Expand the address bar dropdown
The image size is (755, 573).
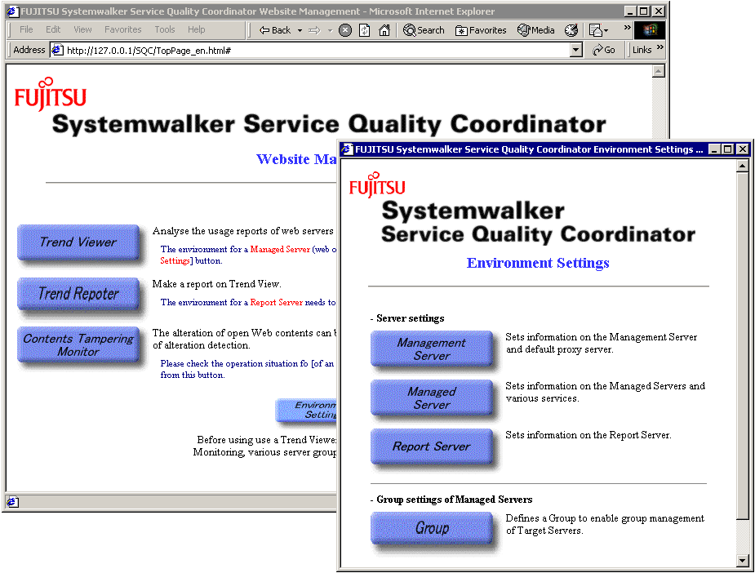pos(576,50)
